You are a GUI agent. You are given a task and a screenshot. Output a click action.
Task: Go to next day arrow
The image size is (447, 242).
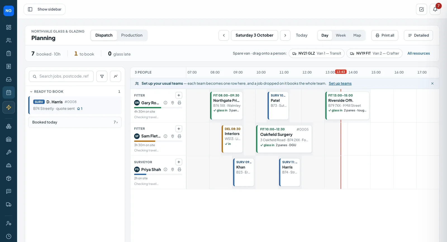click(x=285, y=35)
